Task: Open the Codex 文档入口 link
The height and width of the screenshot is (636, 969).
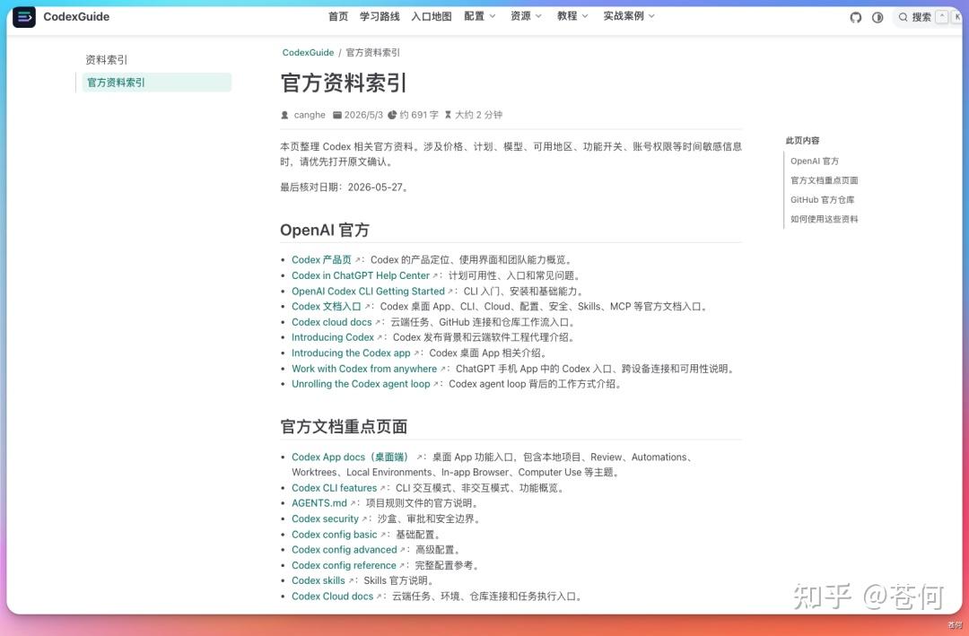Action: [x=327, y=307]
